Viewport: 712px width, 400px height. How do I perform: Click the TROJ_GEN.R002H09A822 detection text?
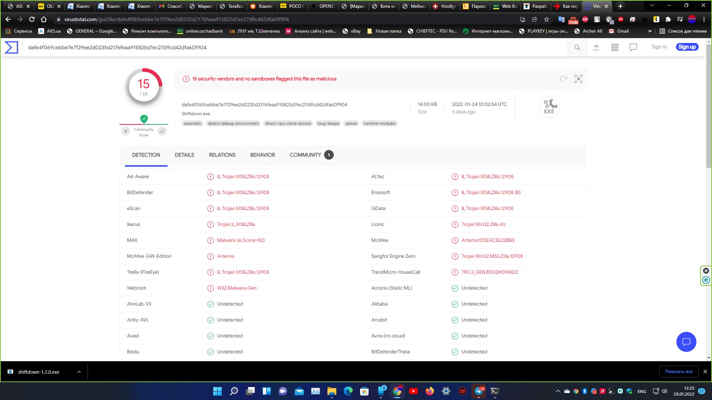[489, 272]
